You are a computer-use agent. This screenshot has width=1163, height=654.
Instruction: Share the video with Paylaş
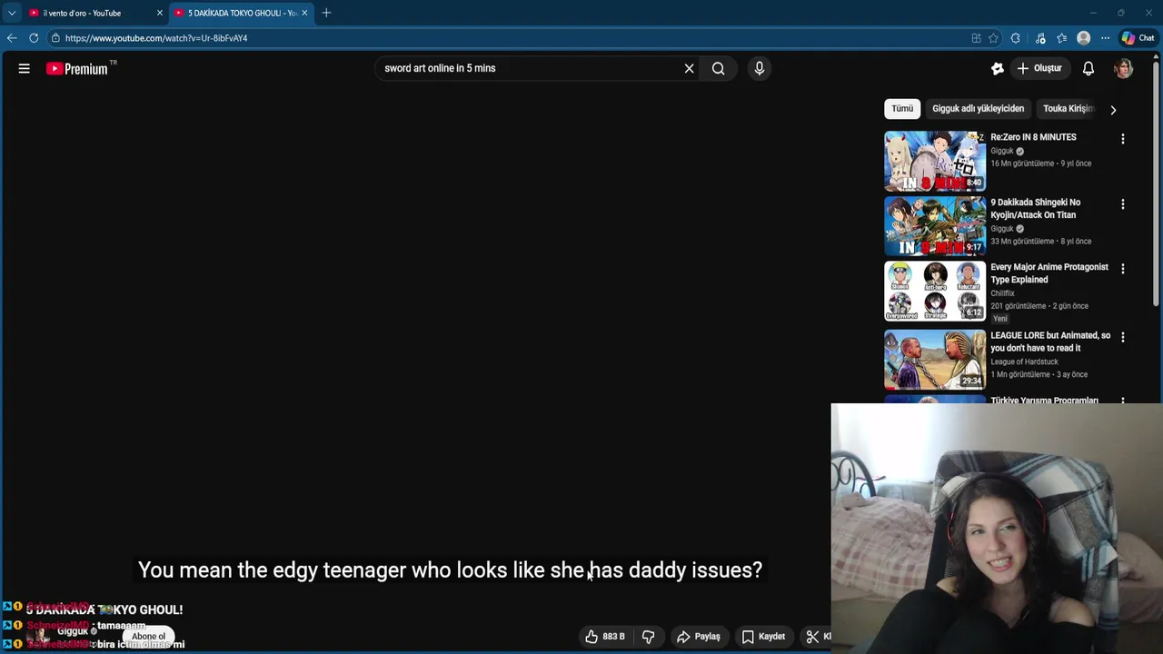point(698,637)
